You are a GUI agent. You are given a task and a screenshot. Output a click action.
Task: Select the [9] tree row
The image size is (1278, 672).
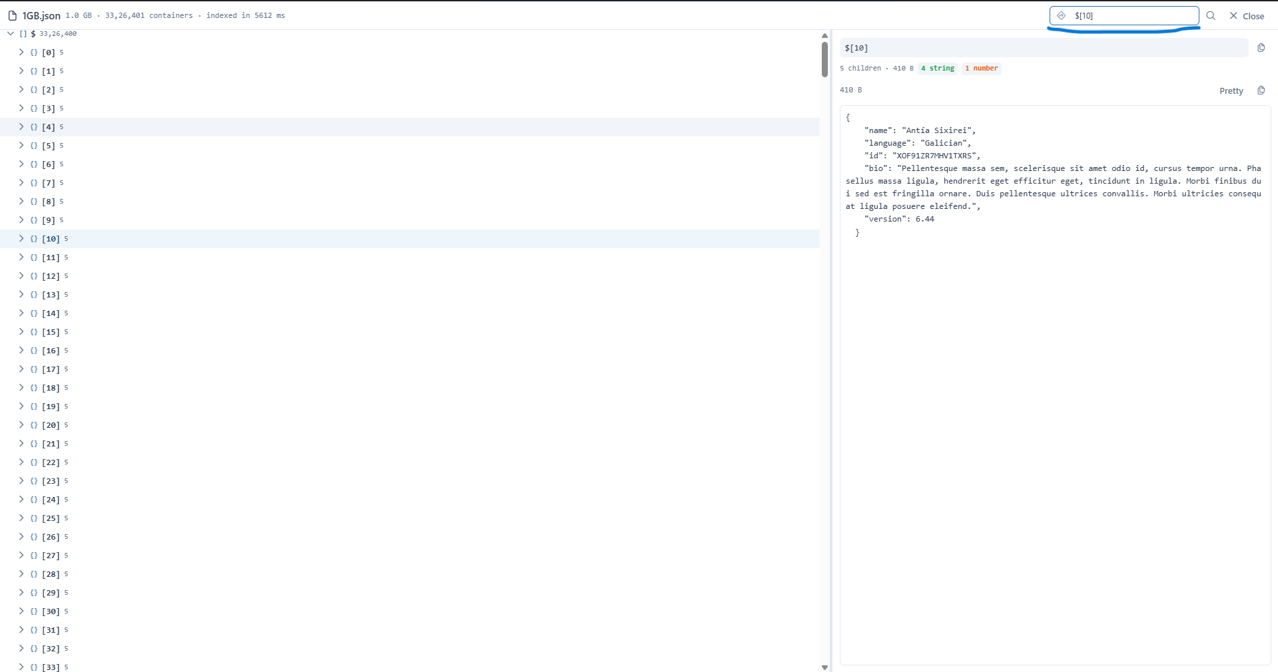pyautogui.click(x=410, y=220)
